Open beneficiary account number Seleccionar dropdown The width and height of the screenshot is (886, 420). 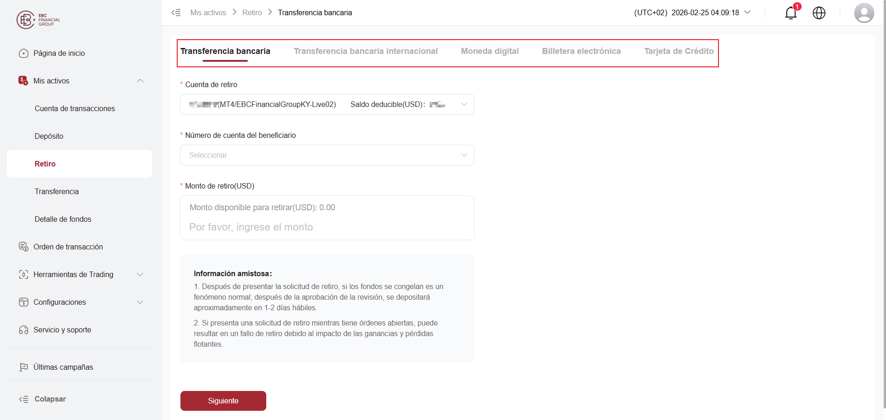pos(327,155)
